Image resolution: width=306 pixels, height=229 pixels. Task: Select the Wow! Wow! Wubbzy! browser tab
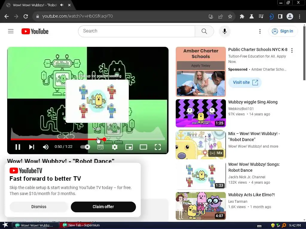37,5
